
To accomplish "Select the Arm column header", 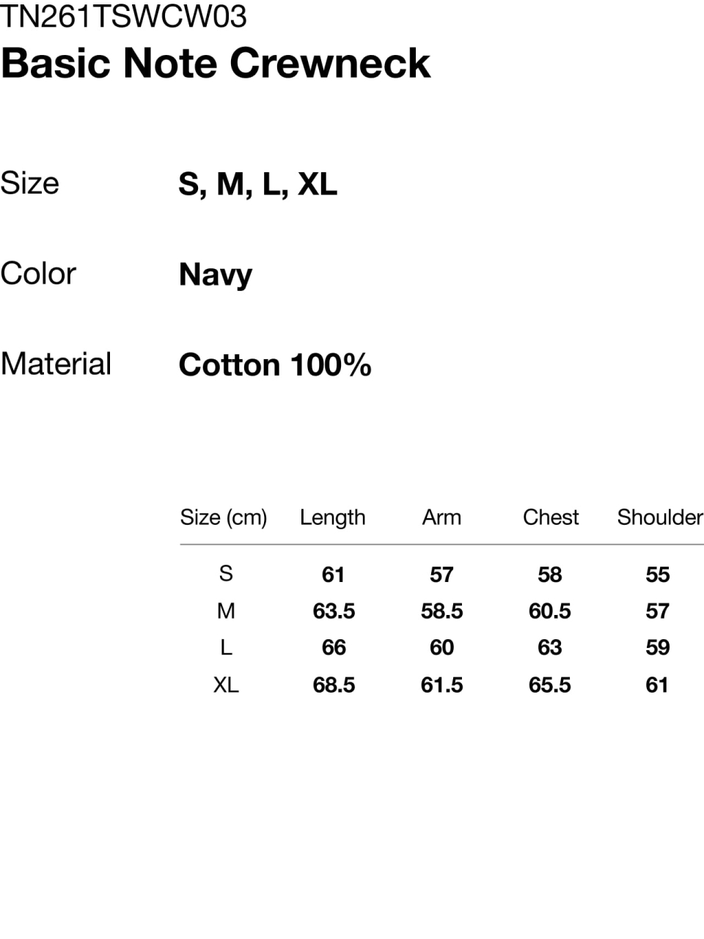I will coord(441,518).
